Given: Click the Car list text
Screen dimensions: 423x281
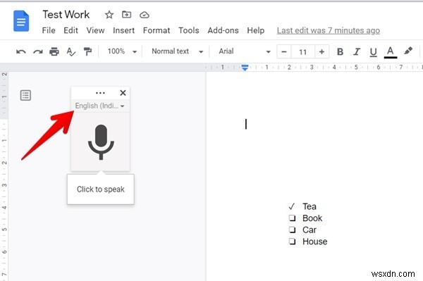Looking at the screenshot, I should coord(309,230).
